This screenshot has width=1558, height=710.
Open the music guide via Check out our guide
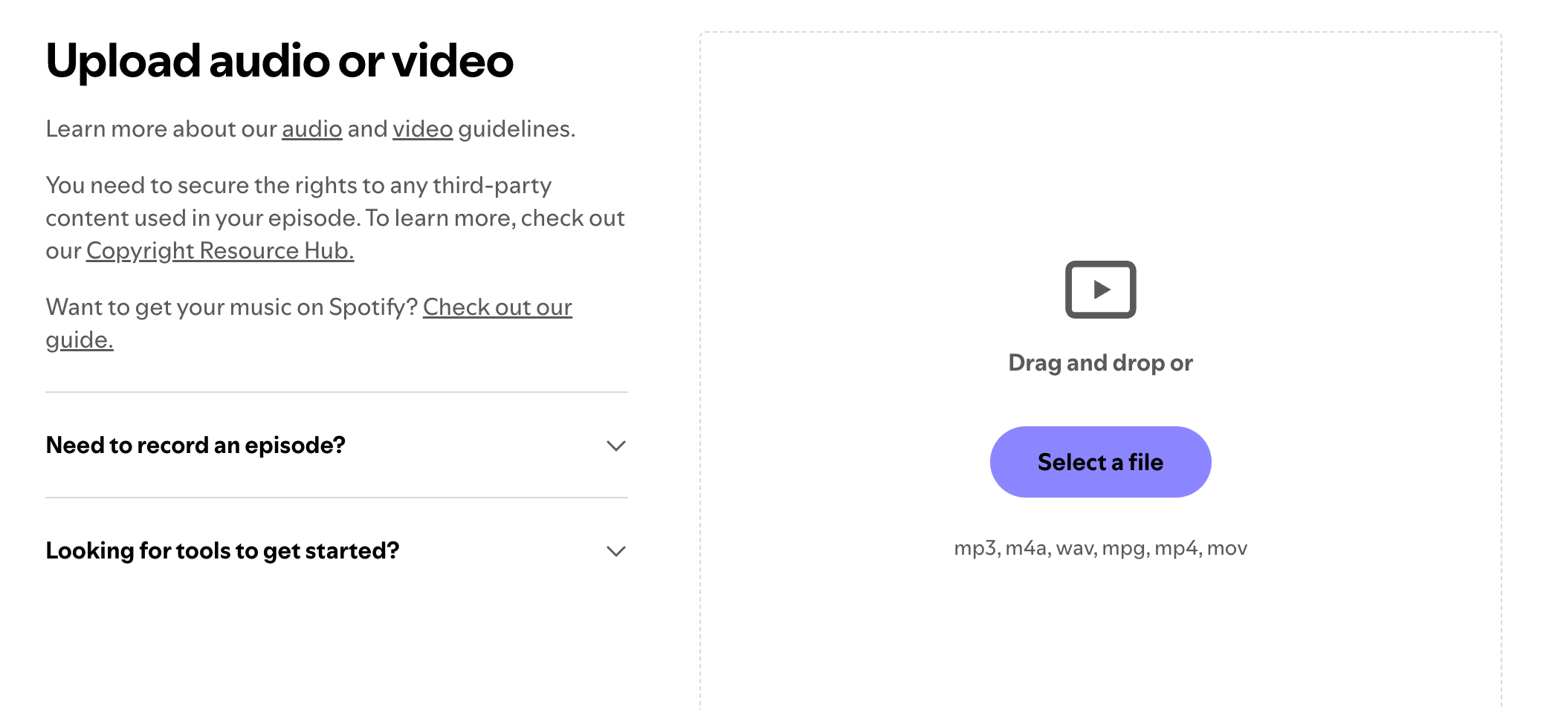pyautogui.click(x=498, y=307)
